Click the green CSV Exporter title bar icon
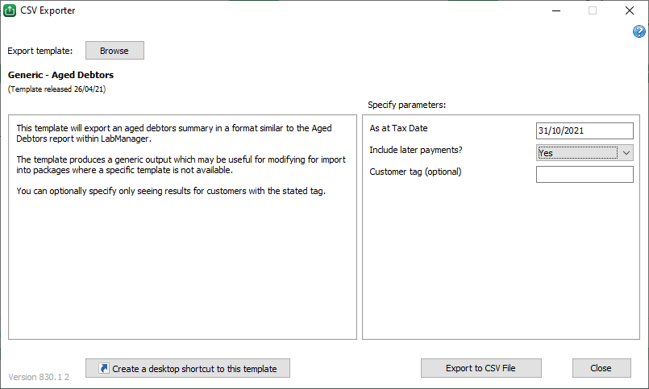This screenshot has width=649, height=389. point(10,10)
